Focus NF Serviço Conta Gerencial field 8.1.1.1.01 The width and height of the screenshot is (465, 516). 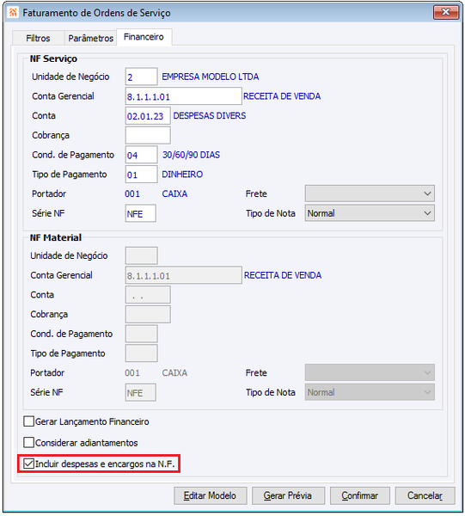click(x=183, y=96)
